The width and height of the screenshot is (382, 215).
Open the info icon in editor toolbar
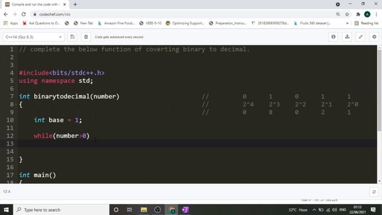(333, 37)
